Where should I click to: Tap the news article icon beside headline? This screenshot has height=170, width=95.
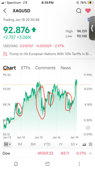[x=5, y=54]
